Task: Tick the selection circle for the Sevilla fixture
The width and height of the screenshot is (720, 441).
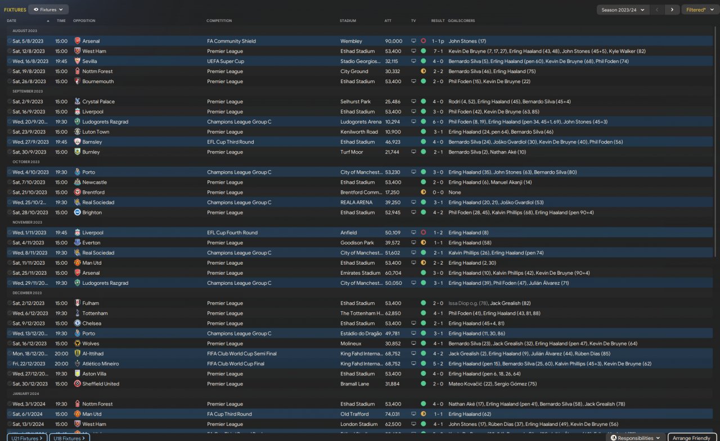Action: tap(9, 61)
